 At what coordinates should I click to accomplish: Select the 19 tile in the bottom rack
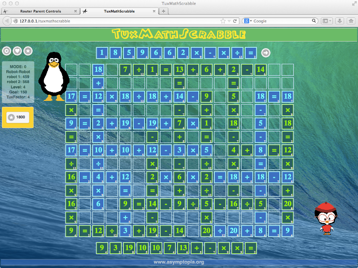(129, 248)
